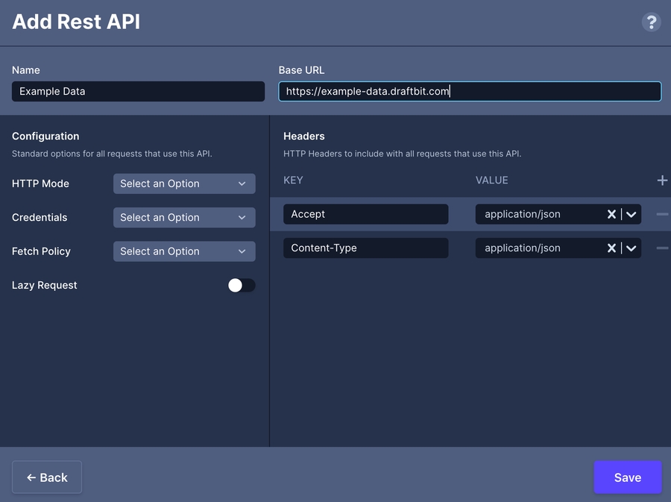Remove the Content-Type header row

(661, 248)
